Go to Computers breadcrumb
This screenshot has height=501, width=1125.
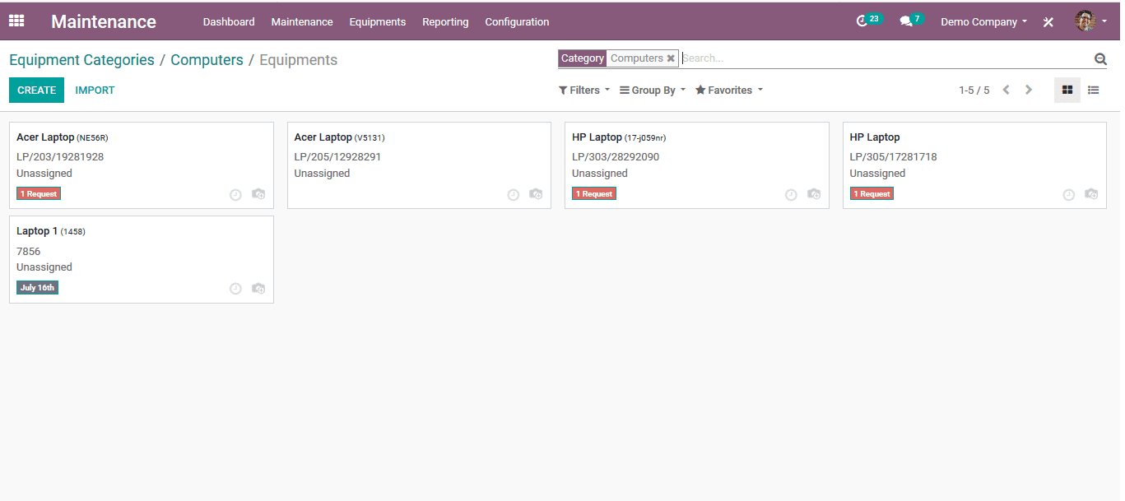pyautogui.click(x=207, y=60)
